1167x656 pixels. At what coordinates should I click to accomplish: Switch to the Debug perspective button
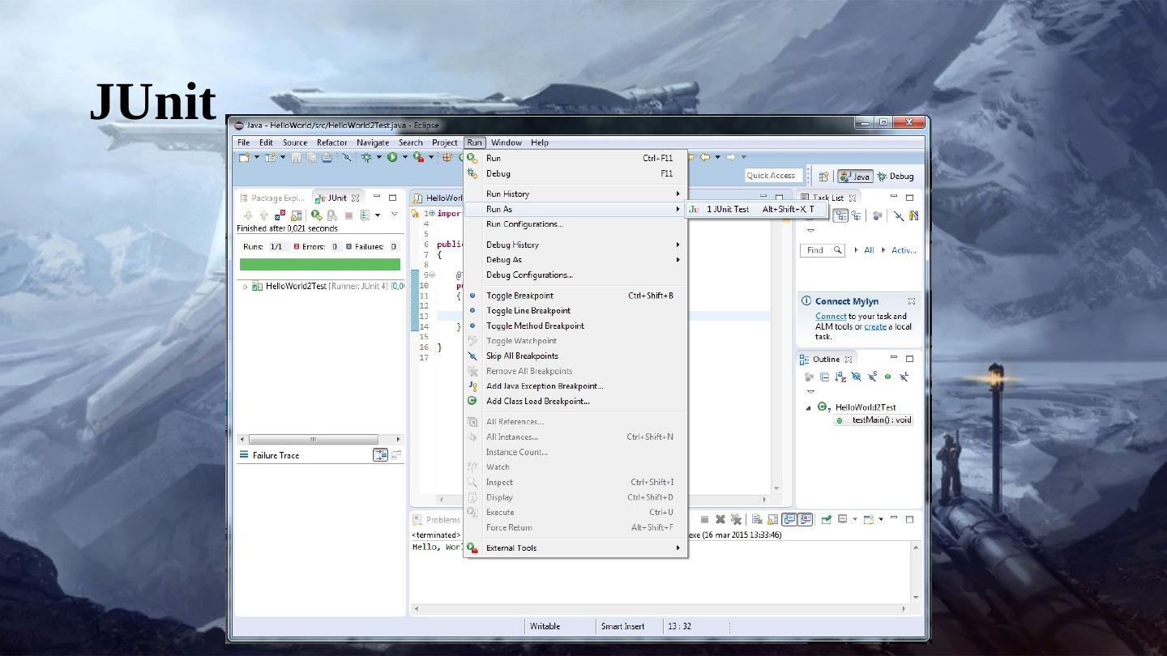[x=895, y=177]
